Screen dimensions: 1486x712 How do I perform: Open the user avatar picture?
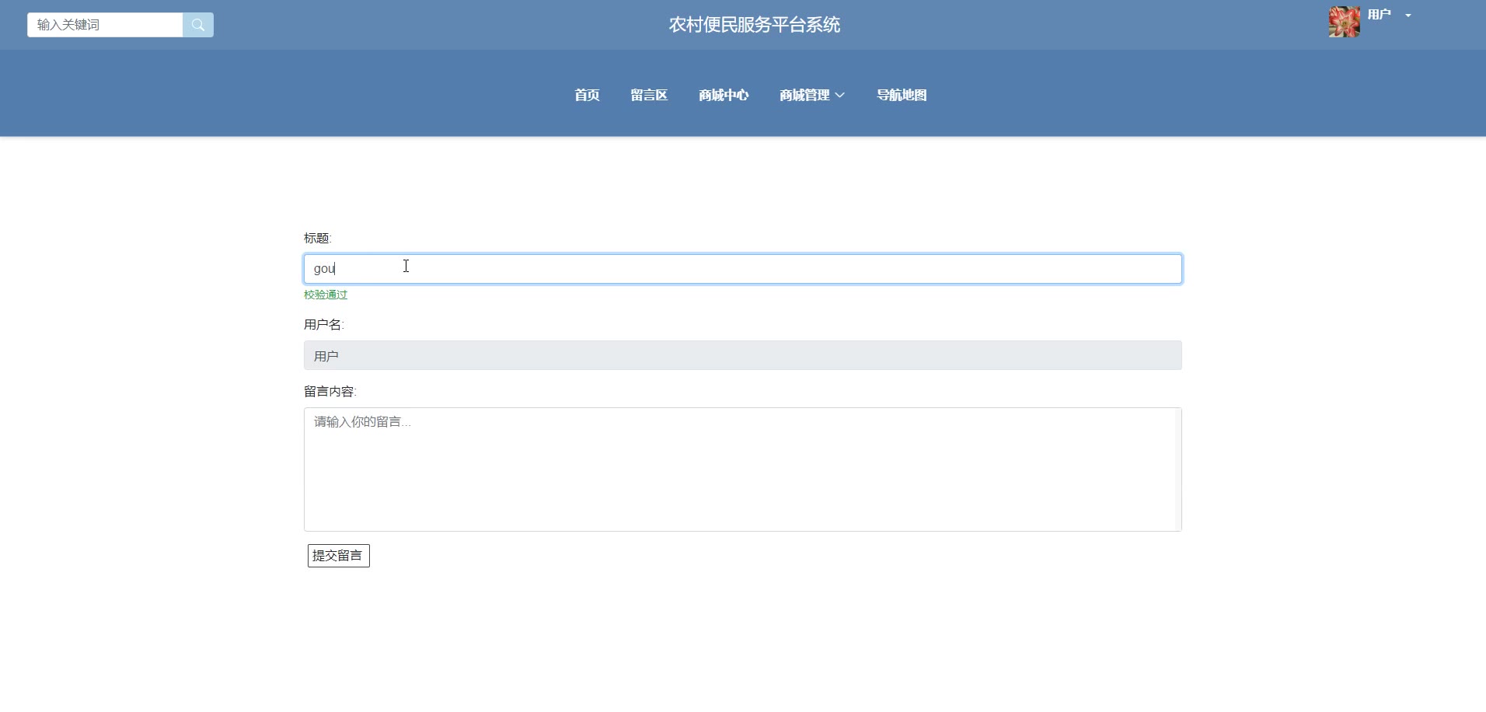pyautogui.click(x=1344, y=22)
